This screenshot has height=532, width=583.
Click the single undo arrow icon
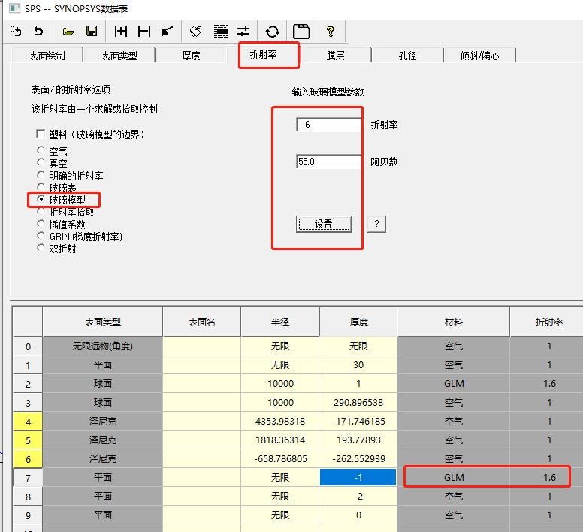point(38,32)
